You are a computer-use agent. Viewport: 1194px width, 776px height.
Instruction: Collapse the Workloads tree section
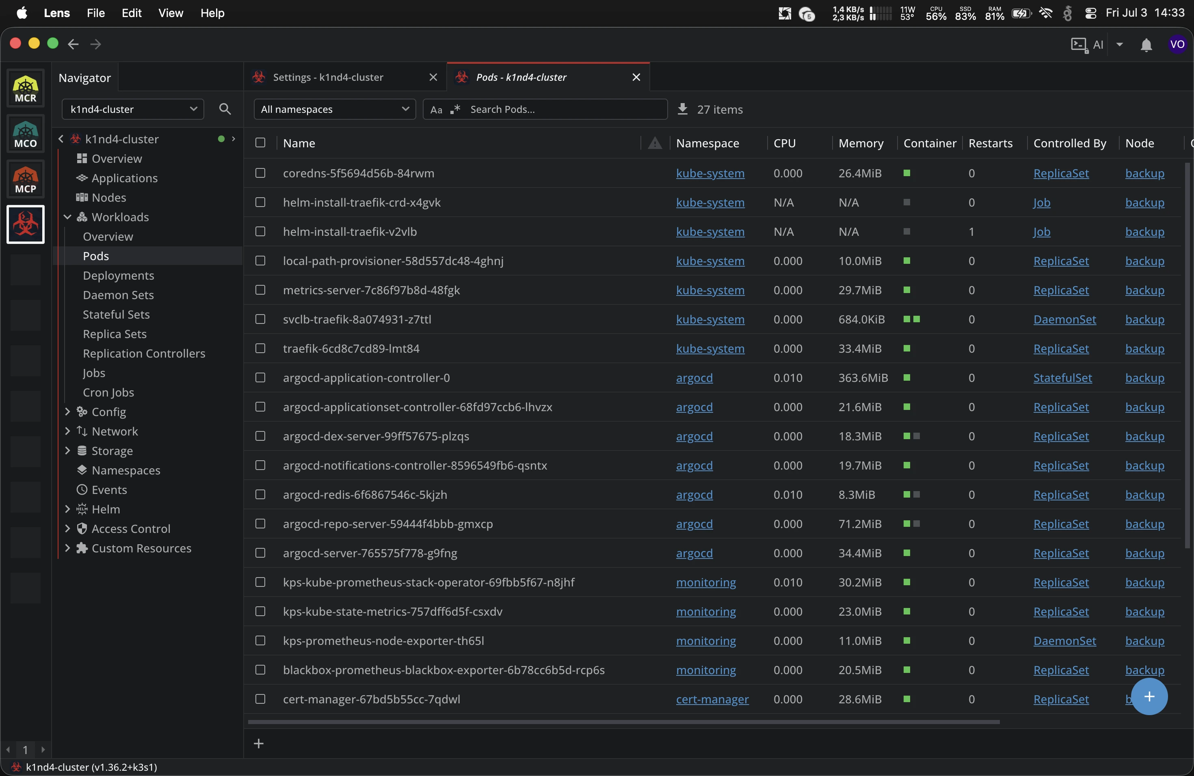pos(67,217)
